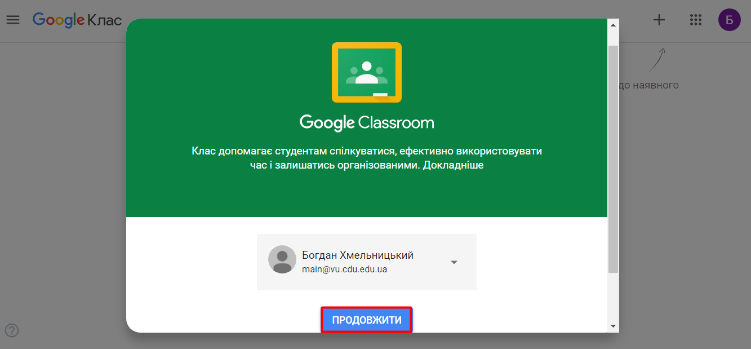Viewport: 751px width, 349px height.
Task: Click the Google Classroom chalkboard logo
Action: 367,72
